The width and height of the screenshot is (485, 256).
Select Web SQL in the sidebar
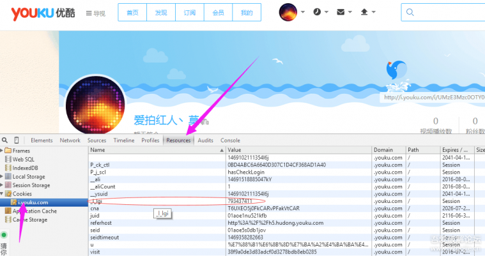coord(23,159)
